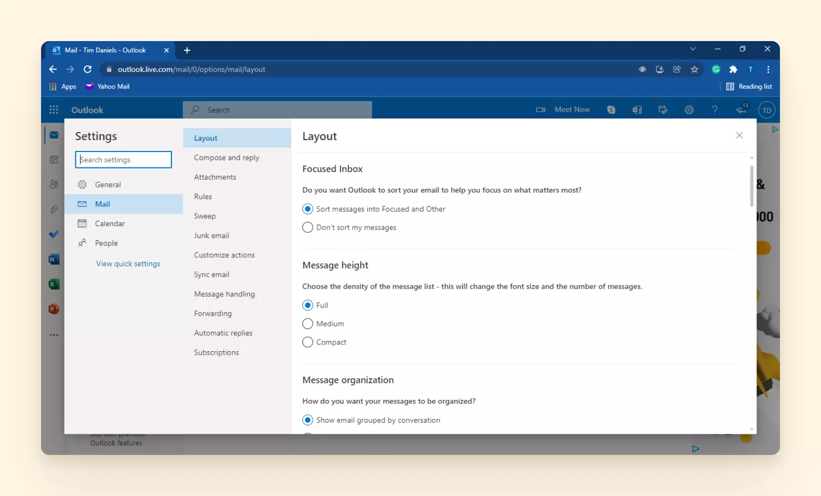Viewport: 821px width, 496px height.
Task: Click View quick settings link
Action: coord(128,264)
